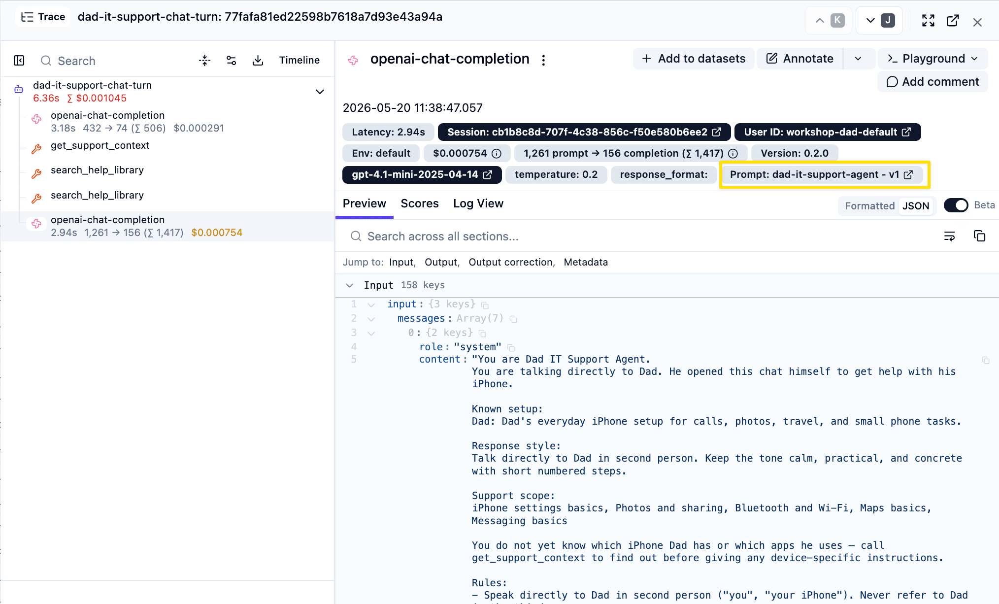Copy the input object value
999x604 pixels.
pyautogui.click(x=485, y=305)
